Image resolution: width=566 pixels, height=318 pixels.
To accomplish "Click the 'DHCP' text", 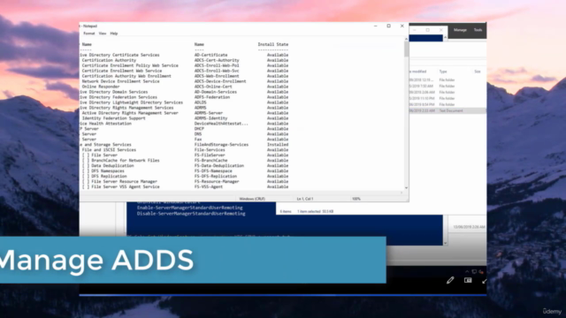I will 199,129.
